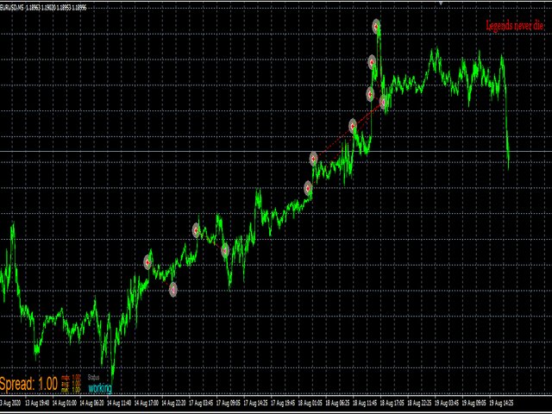
Task: Click the '17 Aug 09:05' time axis label
Action: pyautogui.click(x=229, y=403)
